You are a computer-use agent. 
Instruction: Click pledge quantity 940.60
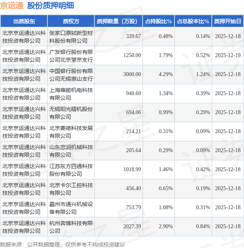click(133, 93)
